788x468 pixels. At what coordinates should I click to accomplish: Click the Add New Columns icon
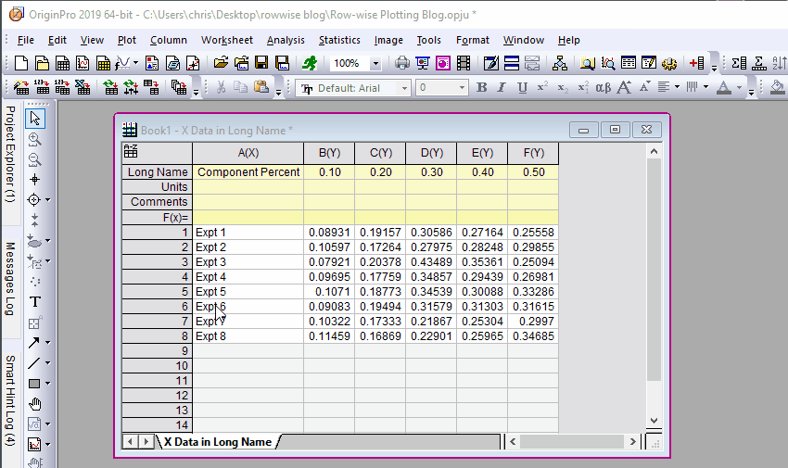coord(696,63)
